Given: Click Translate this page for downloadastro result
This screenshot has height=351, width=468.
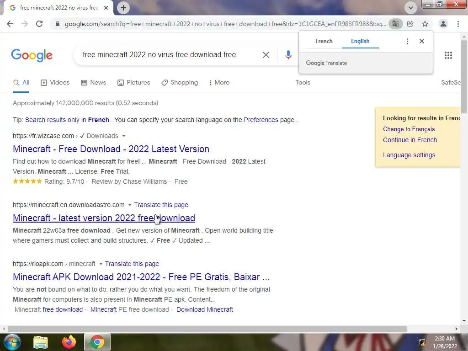Looking at the screenshot, I should point(161,205).
